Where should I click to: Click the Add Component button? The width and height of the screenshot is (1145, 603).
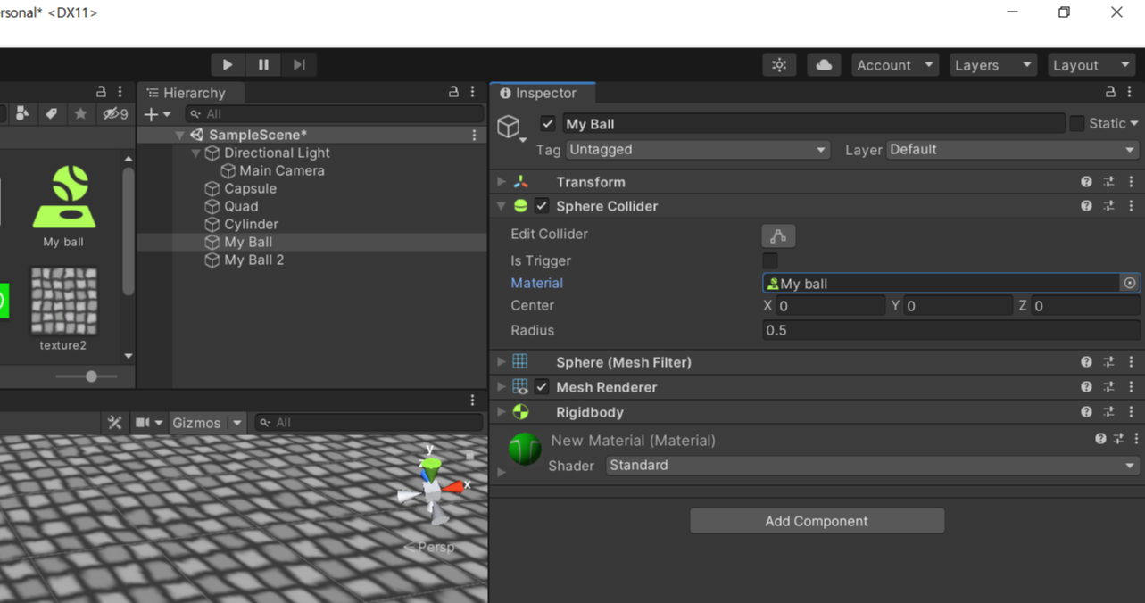817,521
